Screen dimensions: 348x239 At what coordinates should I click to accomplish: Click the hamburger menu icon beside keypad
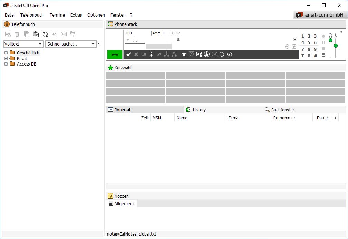(x=323, y=55)
